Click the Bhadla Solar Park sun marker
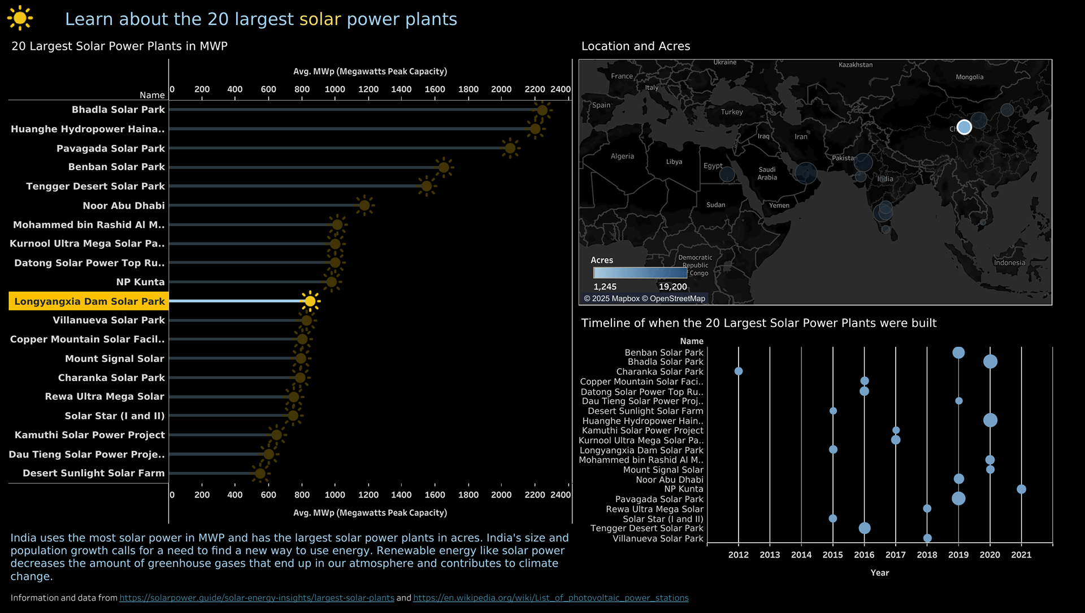Viewport: 1085px width, 613px height. 542,110
